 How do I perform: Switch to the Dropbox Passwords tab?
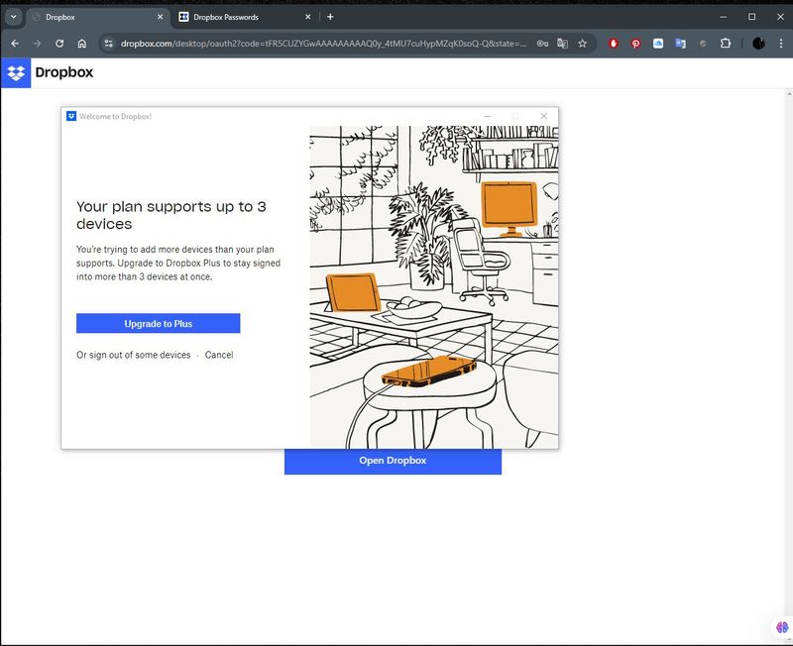244,17
